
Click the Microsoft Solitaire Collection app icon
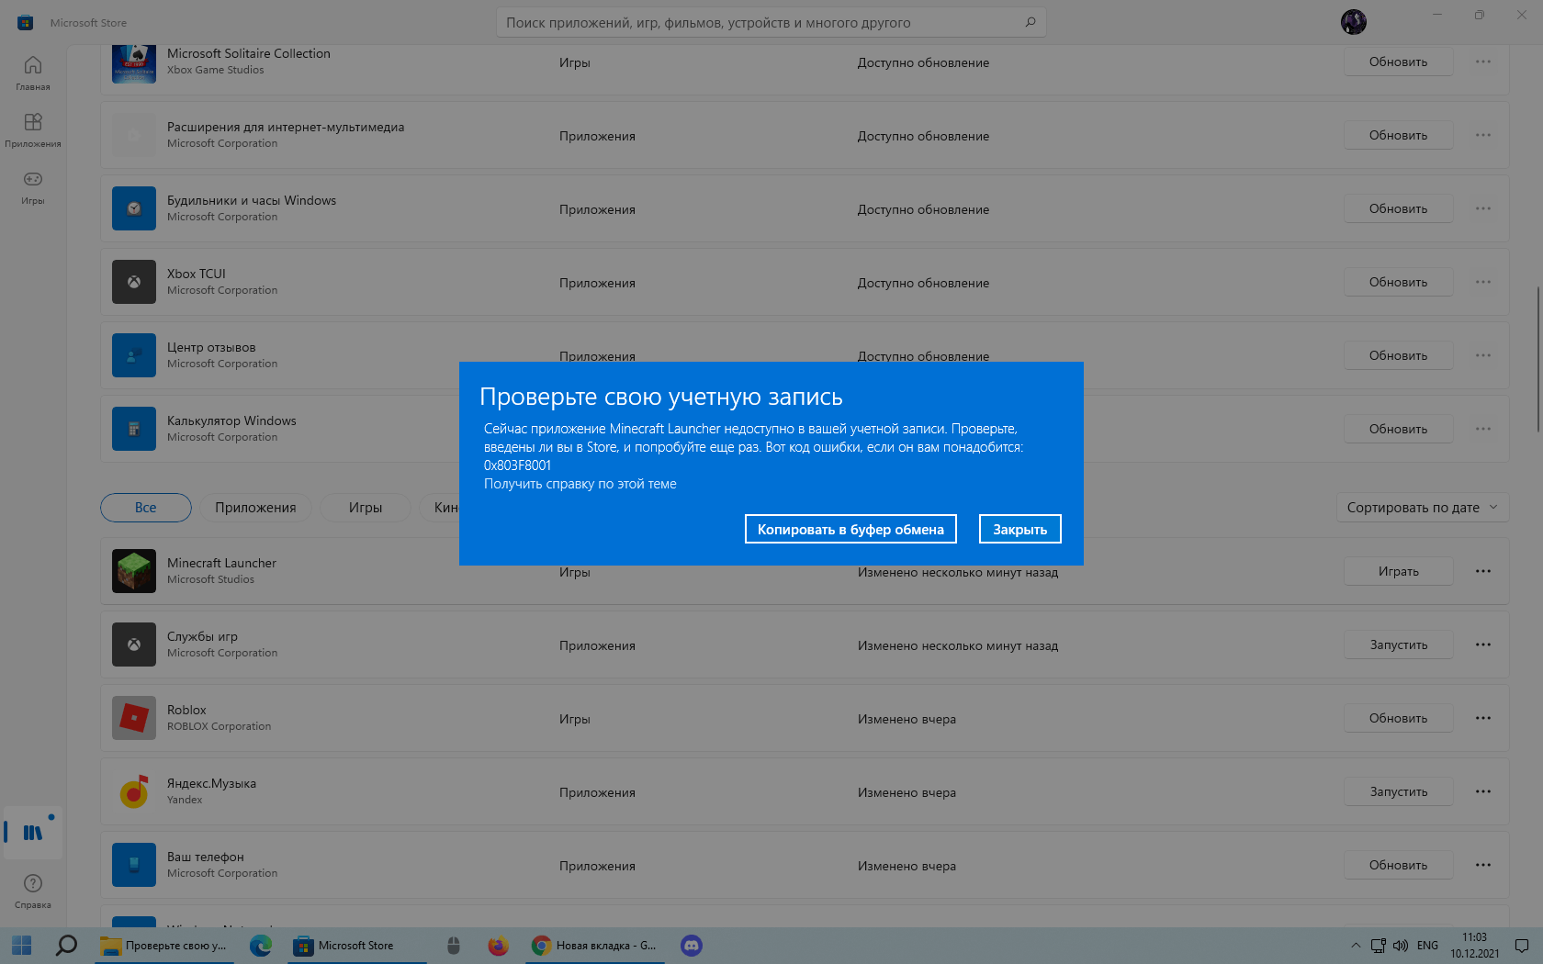(134, 62)
